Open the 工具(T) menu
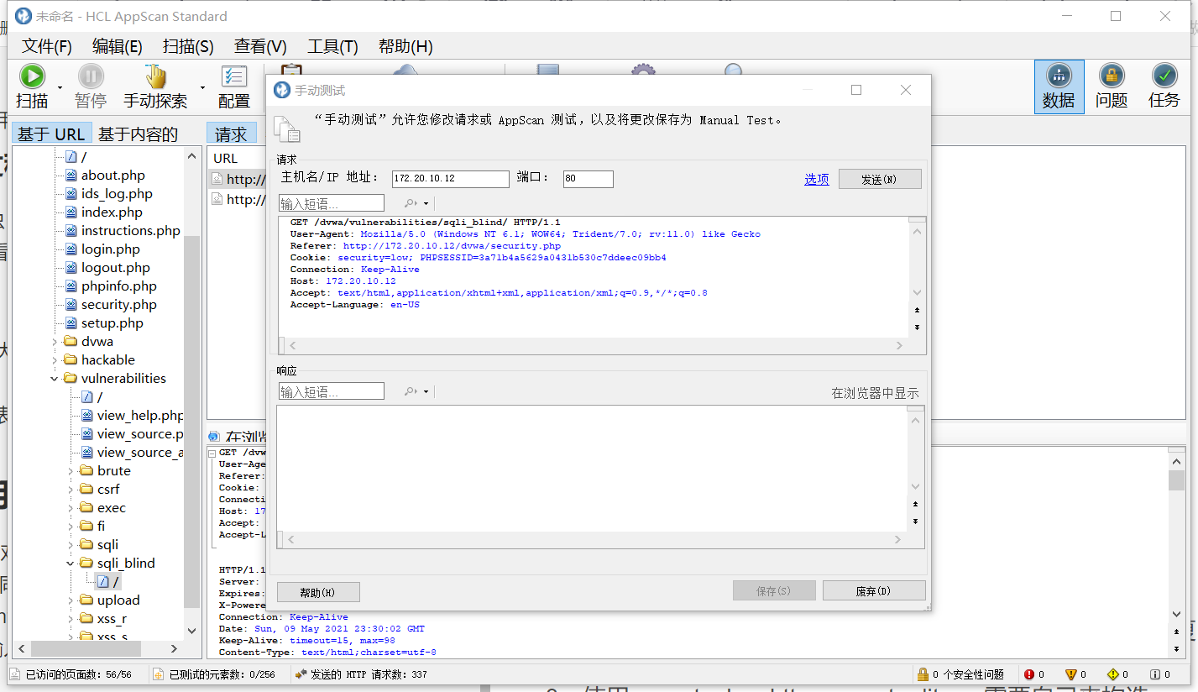Screen dimensions: 1198x692 coord(332,46)
